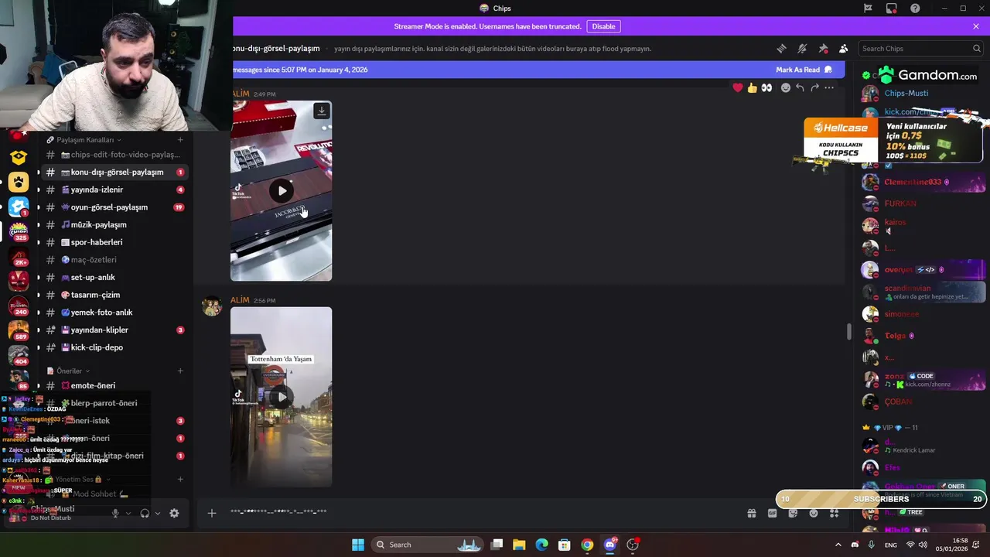The image size is (990, 557).
Task: Select konu-dışı-görsel-paylaşım channel
Action: [x=113, y=172]
